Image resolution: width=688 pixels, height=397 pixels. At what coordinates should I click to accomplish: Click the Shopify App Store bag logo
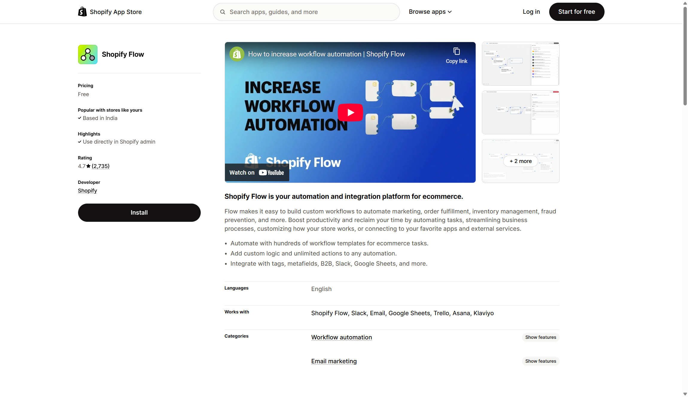click(x=82, y=12)
